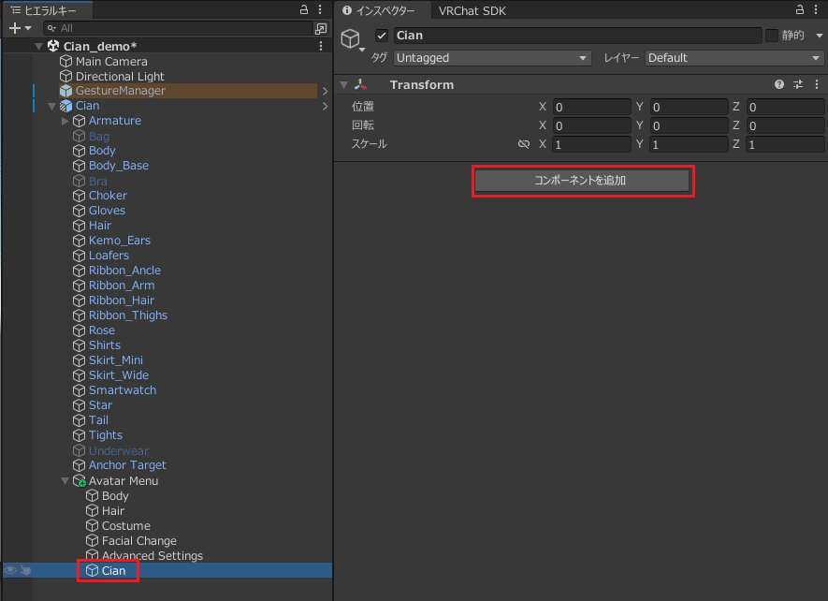Select the Skirt_Wide object icon
Screen dimensions: 828x601
[x=80, y=375]
